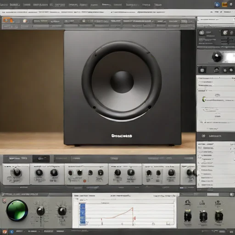Click the rightmost black device in the bottom-right panel
Screen dimensions: 235x235
click(x=219, y=216)
